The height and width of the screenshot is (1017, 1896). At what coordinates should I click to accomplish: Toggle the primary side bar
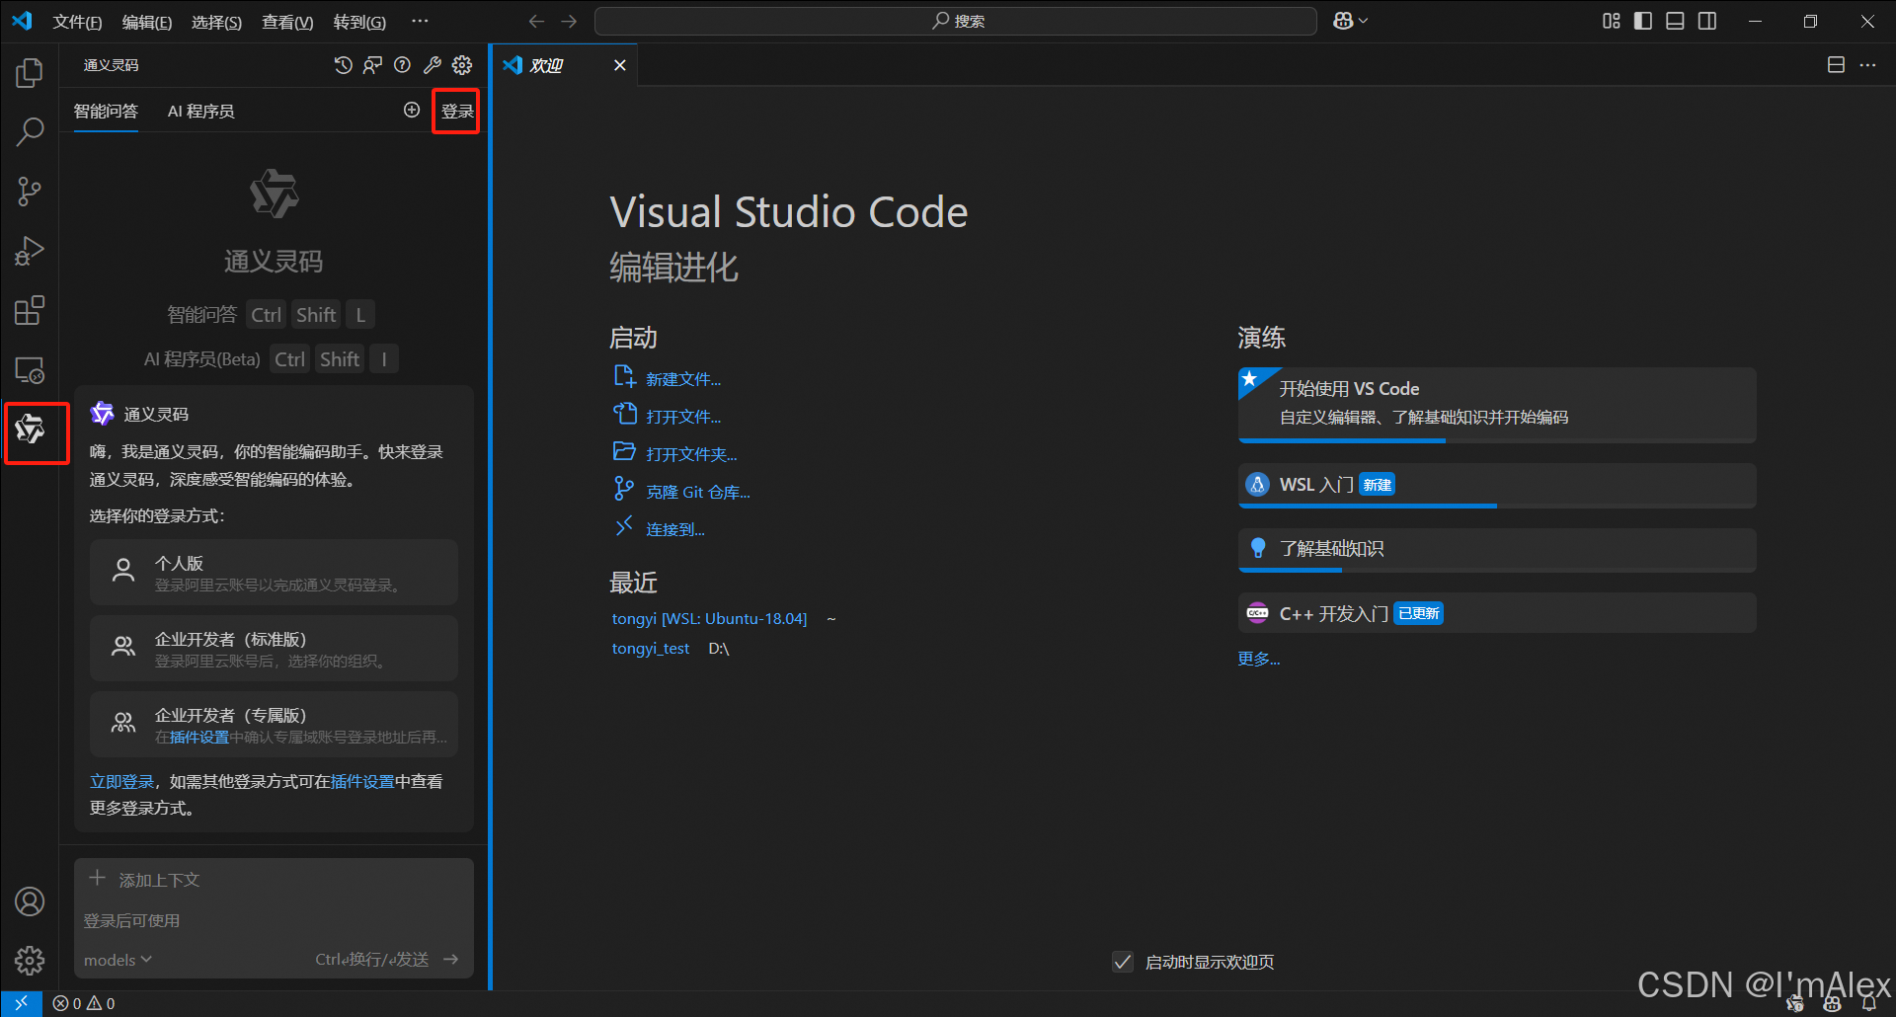[1643, 21]
